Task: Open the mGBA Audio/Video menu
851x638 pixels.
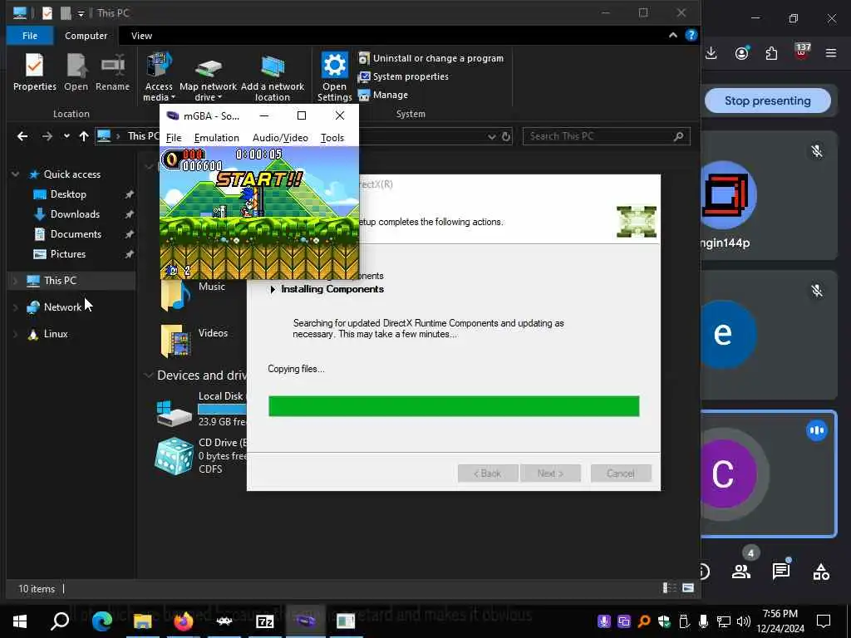Action: click(280, 138)
